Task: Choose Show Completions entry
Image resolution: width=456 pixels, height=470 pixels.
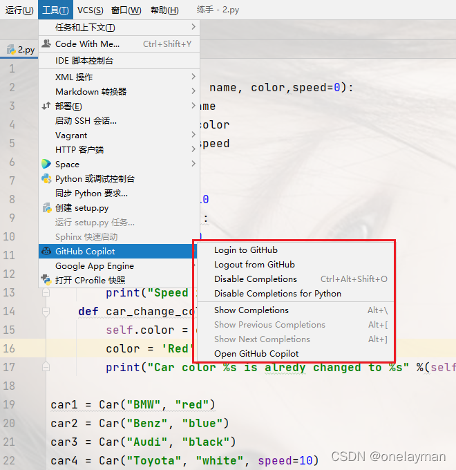Action: 295,310
